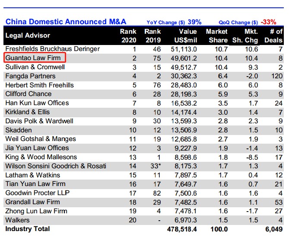Click the Market Share column header
The width and height of the screenshot is (289, 241).
click(217, 35)
